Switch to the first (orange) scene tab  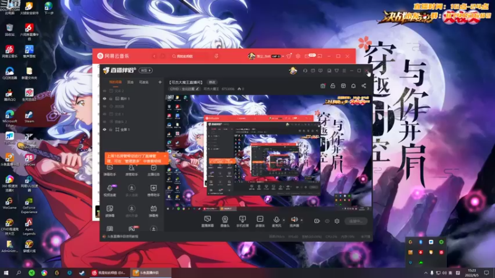point(115,82)
